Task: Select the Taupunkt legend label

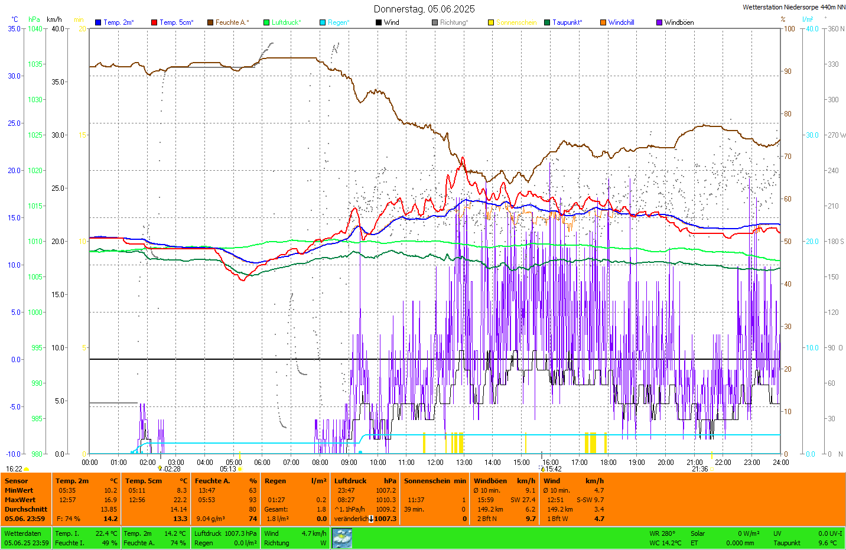Action: pos(567,22)
